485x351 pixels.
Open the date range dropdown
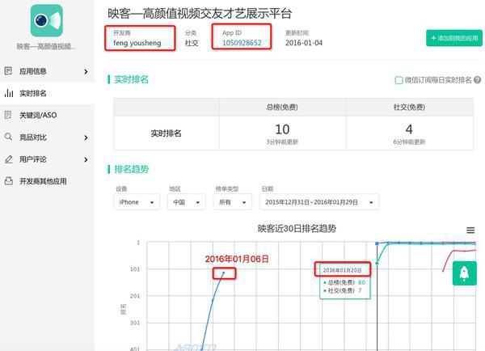[319, 202]
